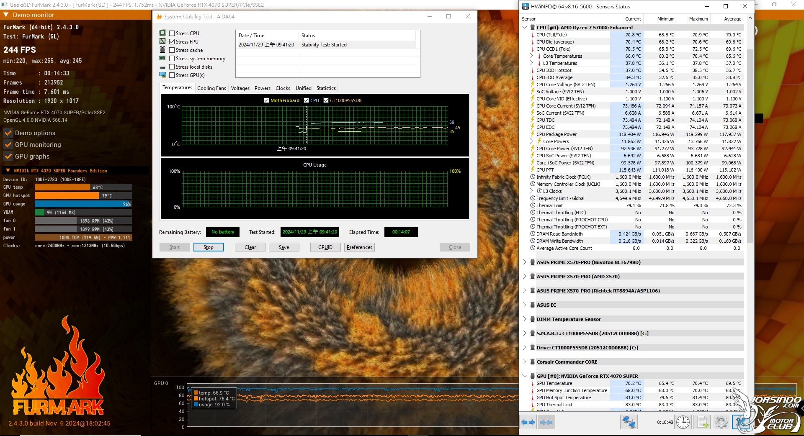Click the GPU usage 96% bar in FurMark

[83, 204]
